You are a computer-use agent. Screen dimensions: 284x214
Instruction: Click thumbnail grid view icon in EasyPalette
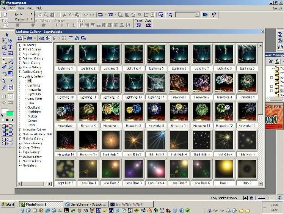click(x=64, y=38)
